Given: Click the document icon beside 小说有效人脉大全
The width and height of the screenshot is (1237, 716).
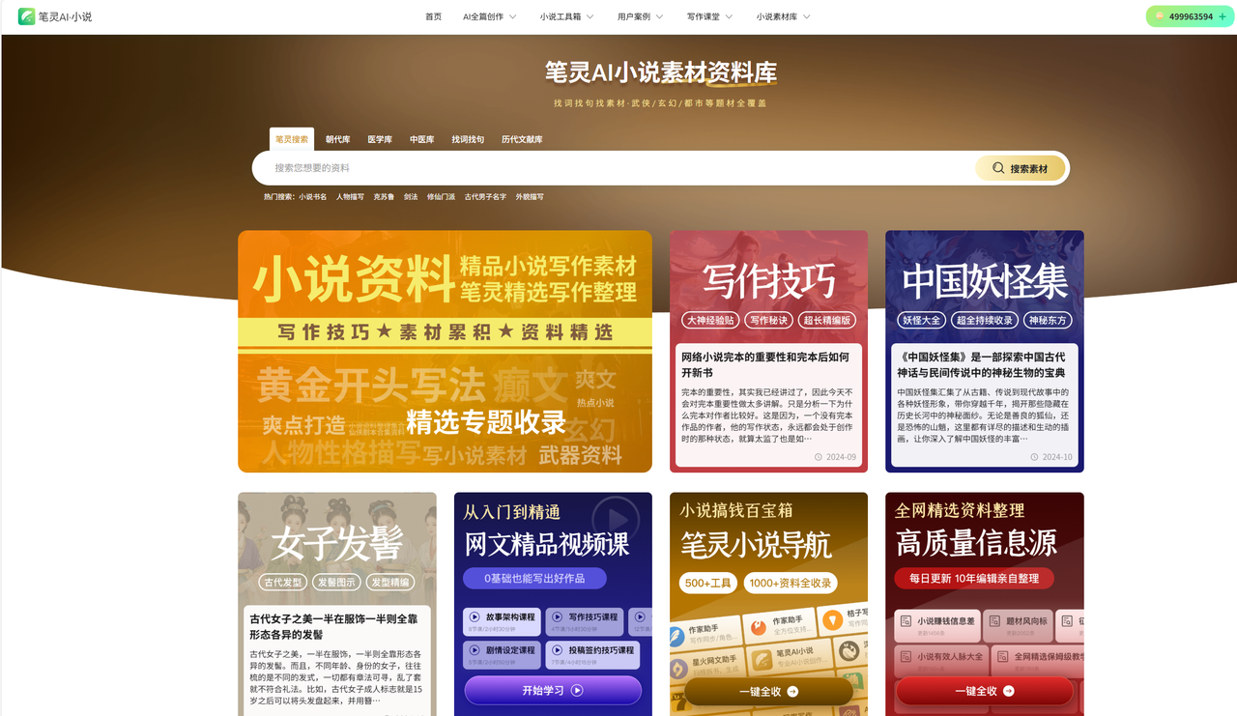Looking at the screenshot, I should [x=906, y=656].
